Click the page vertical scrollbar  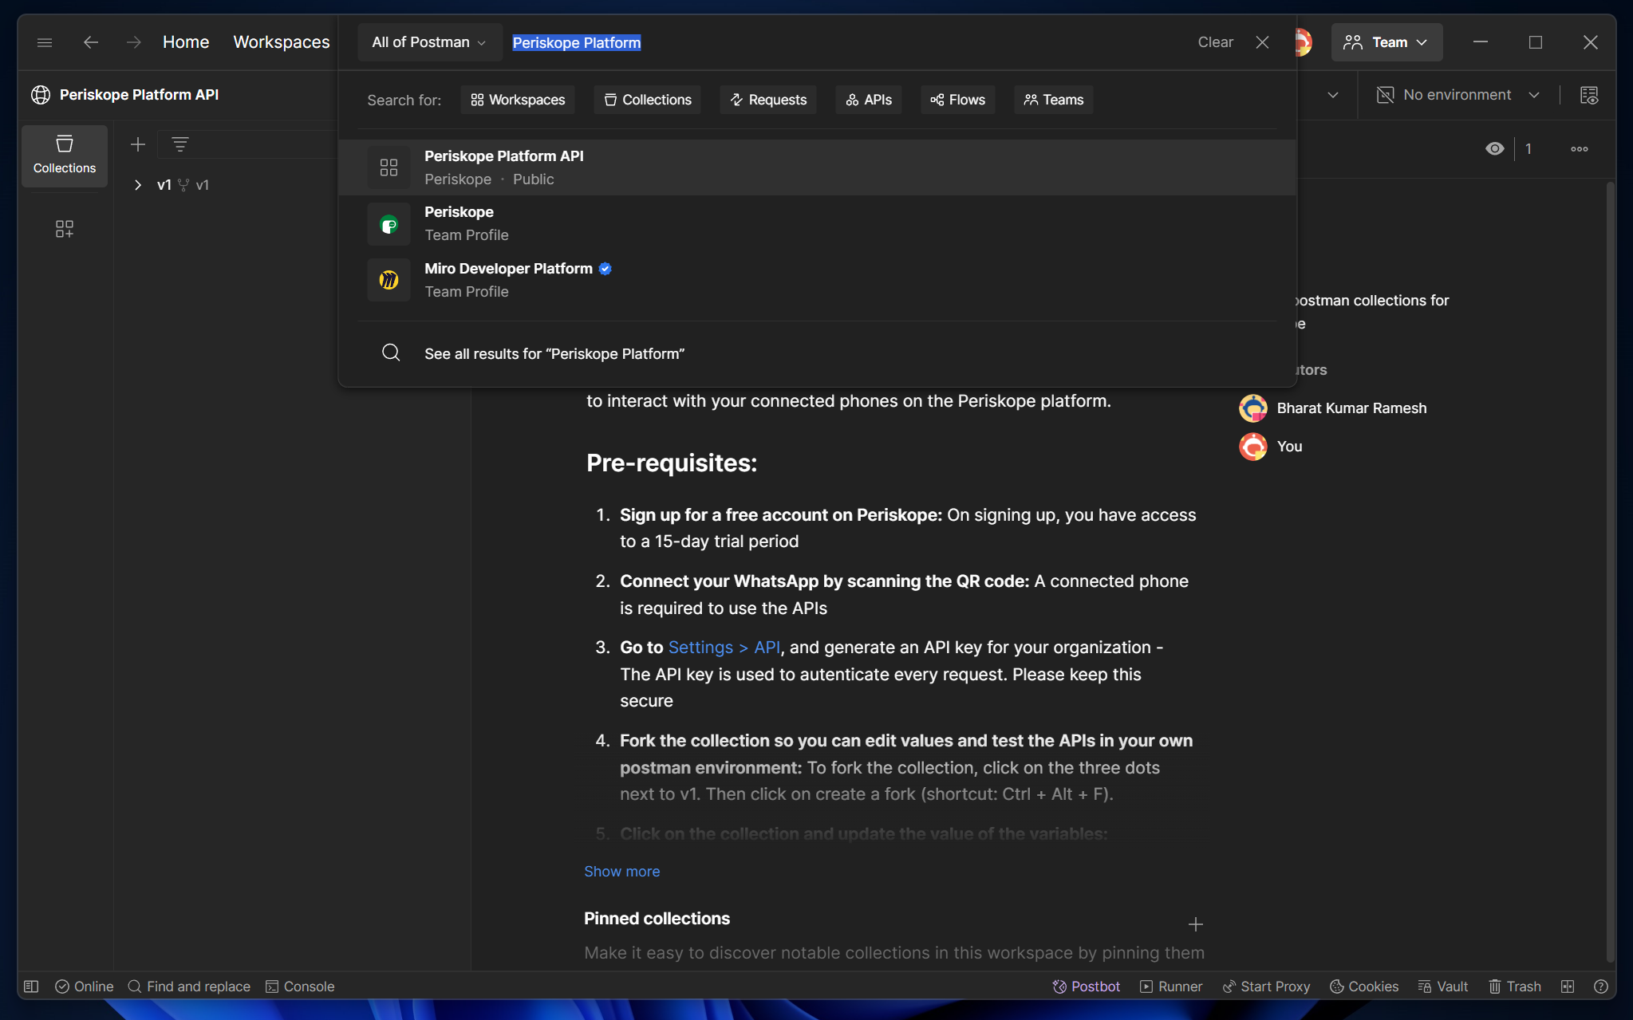1610,571
